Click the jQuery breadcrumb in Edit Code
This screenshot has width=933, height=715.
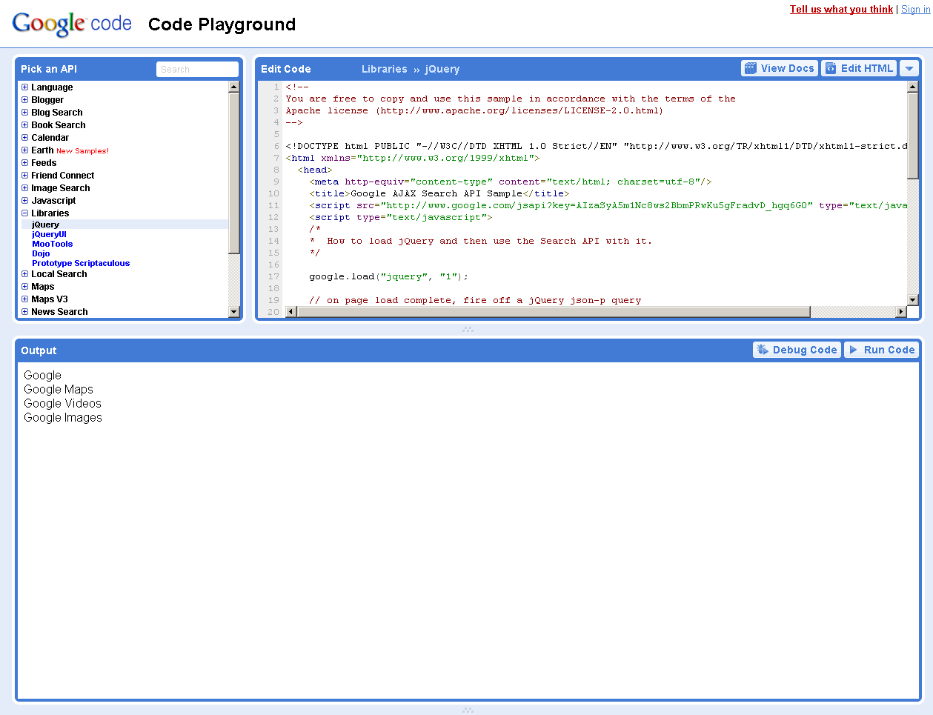tap(442, 69)
